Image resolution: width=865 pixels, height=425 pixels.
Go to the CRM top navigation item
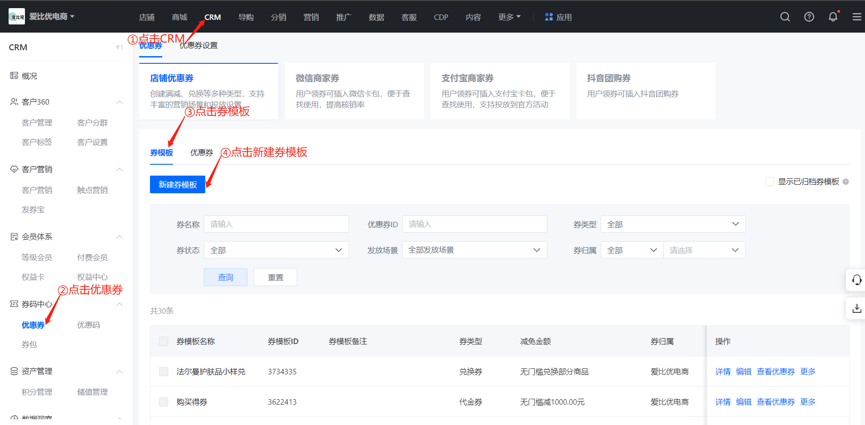[213, 17]
